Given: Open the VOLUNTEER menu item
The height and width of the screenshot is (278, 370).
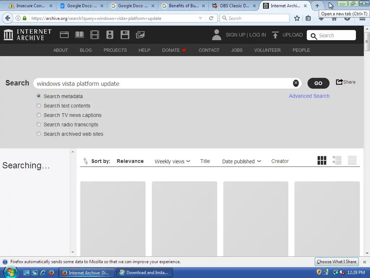Looking at the screenshot, I should tap(267, 50).
